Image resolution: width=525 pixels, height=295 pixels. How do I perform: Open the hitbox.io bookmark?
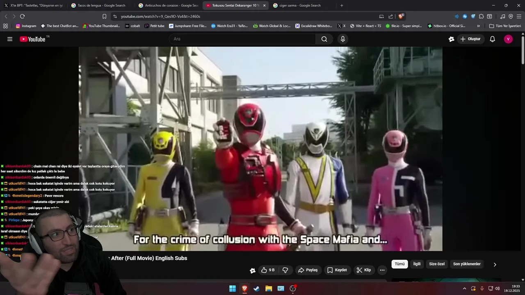(446, 26)
